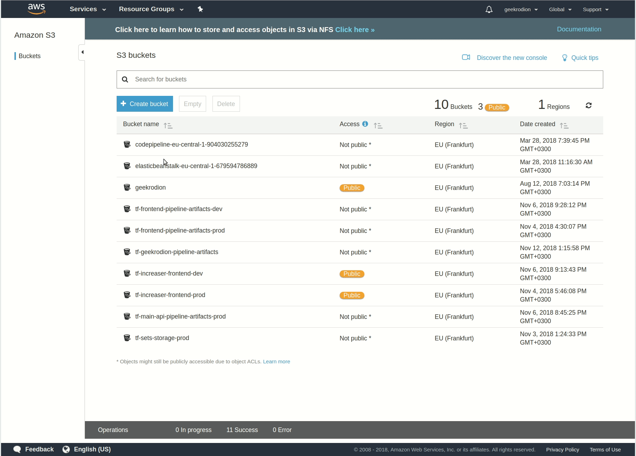Open the notifications bell
Viewport: 636px width, 456px height.
tap(489, 10)
